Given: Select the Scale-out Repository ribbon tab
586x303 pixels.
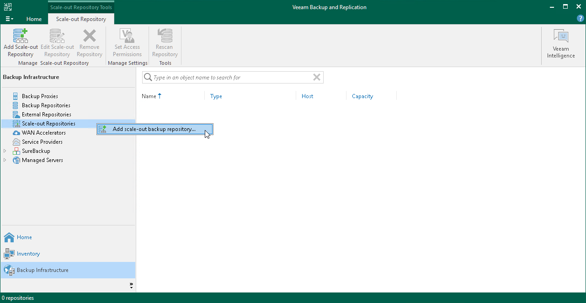Looking at the screenshot, I should coord(81,19).
